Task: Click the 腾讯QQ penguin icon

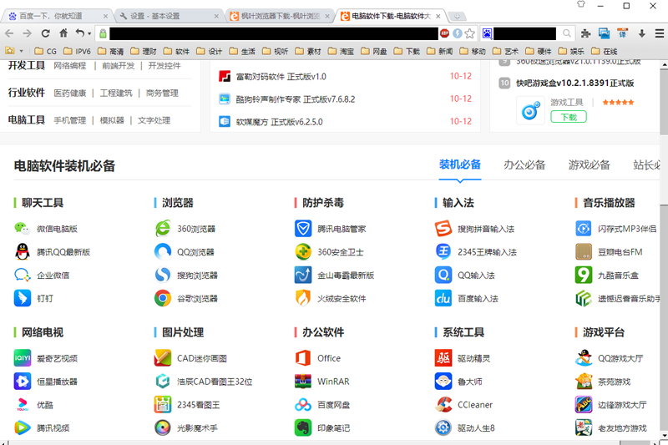Action: (22, 251)
